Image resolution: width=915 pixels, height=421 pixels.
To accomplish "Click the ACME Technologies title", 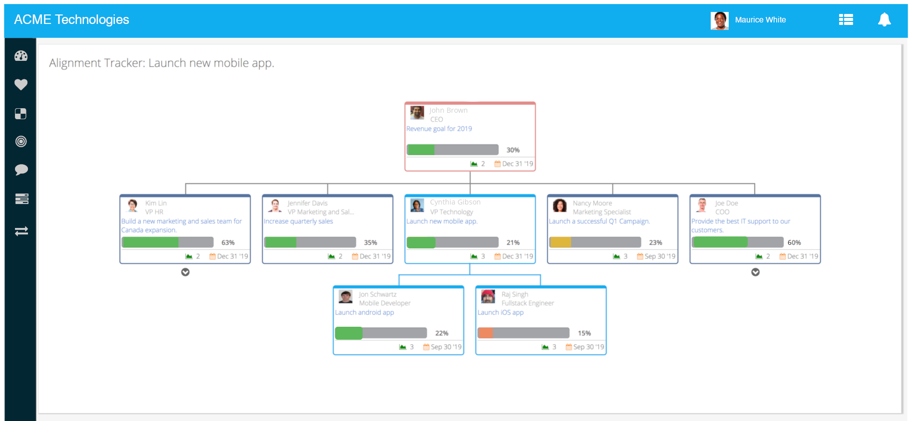I will [71, 19].
